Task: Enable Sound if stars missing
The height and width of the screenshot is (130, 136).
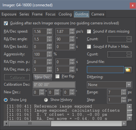Action: click(x=89, y=31)
